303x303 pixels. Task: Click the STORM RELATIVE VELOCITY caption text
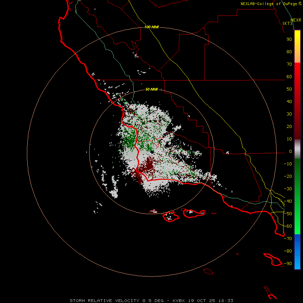pos(105,301)
